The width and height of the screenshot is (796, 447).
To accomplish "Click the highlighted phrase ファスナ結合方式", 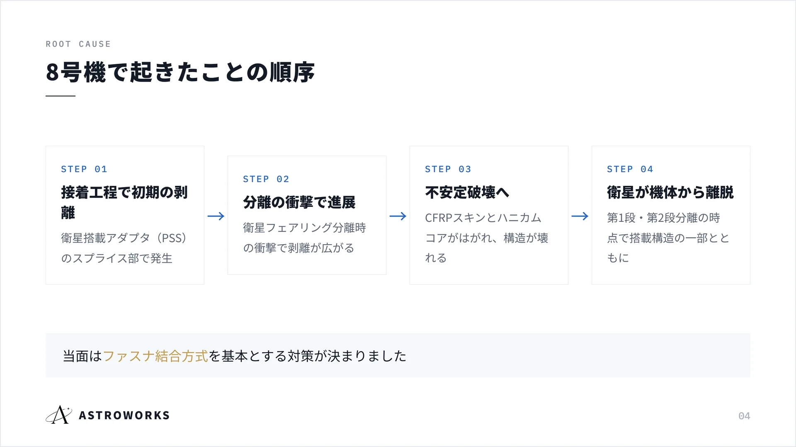I will (x=155, y=356).
